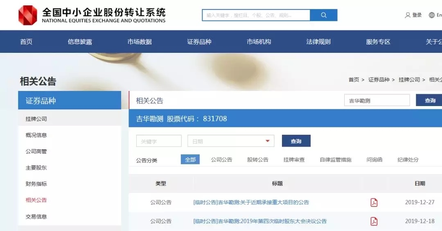The height and width of the screenshot is (231, 442).
Task: Open 市场数据 navigation menu
Action: pyautogui.click(x=140, y=42)
